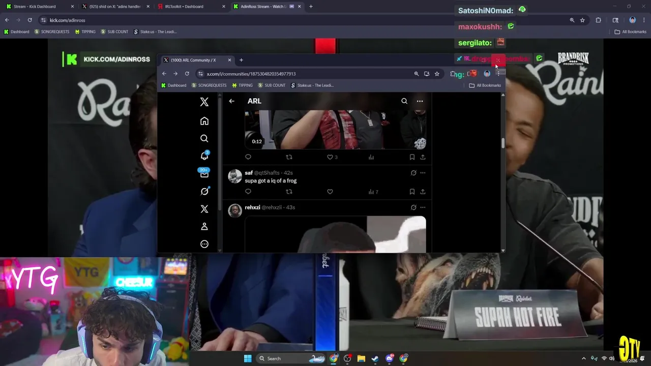This screenshot has height=366, width=651.
Task: Open saf username link
Action: point(249,173)
